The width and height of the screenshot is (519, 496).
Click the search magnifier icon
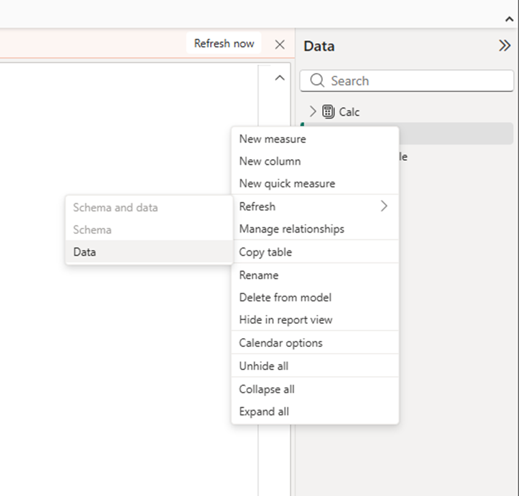[x=317, y=81]
